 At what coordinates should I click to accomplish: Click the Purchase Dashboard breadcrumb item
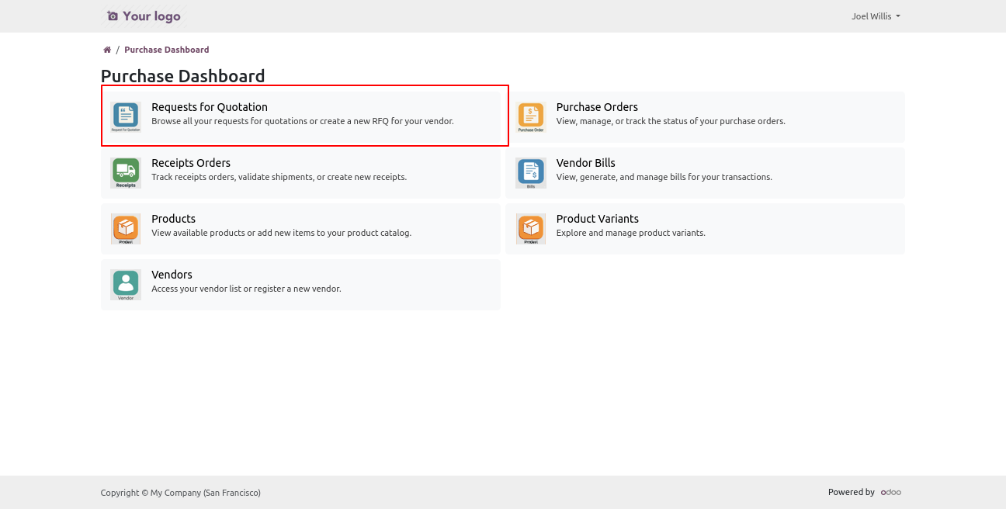coord(167,50)
